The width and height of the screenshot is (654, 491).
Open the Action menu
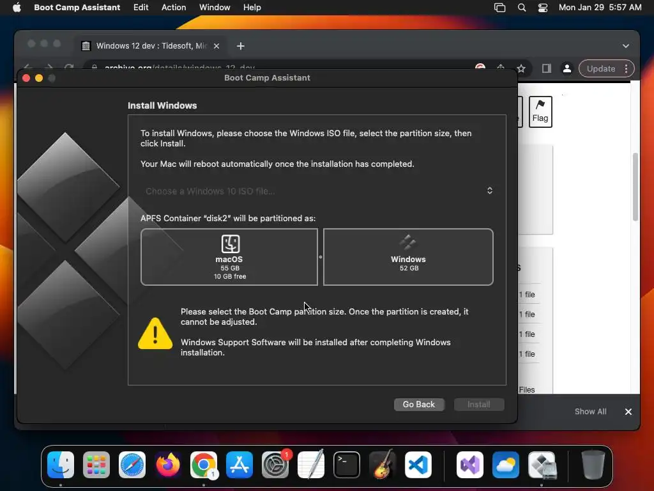point(174,7)
